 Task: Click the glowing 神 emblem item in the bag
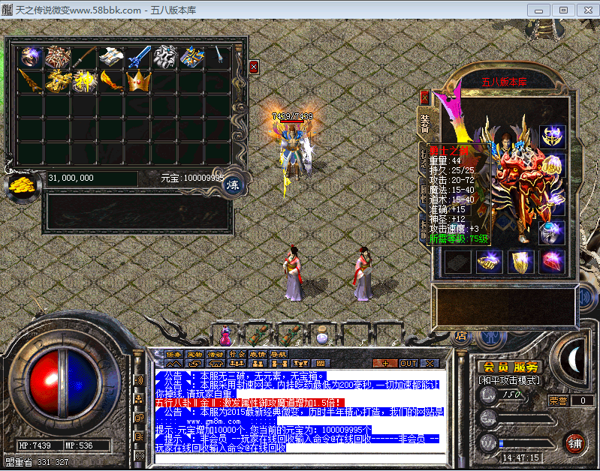pos(85,81)
